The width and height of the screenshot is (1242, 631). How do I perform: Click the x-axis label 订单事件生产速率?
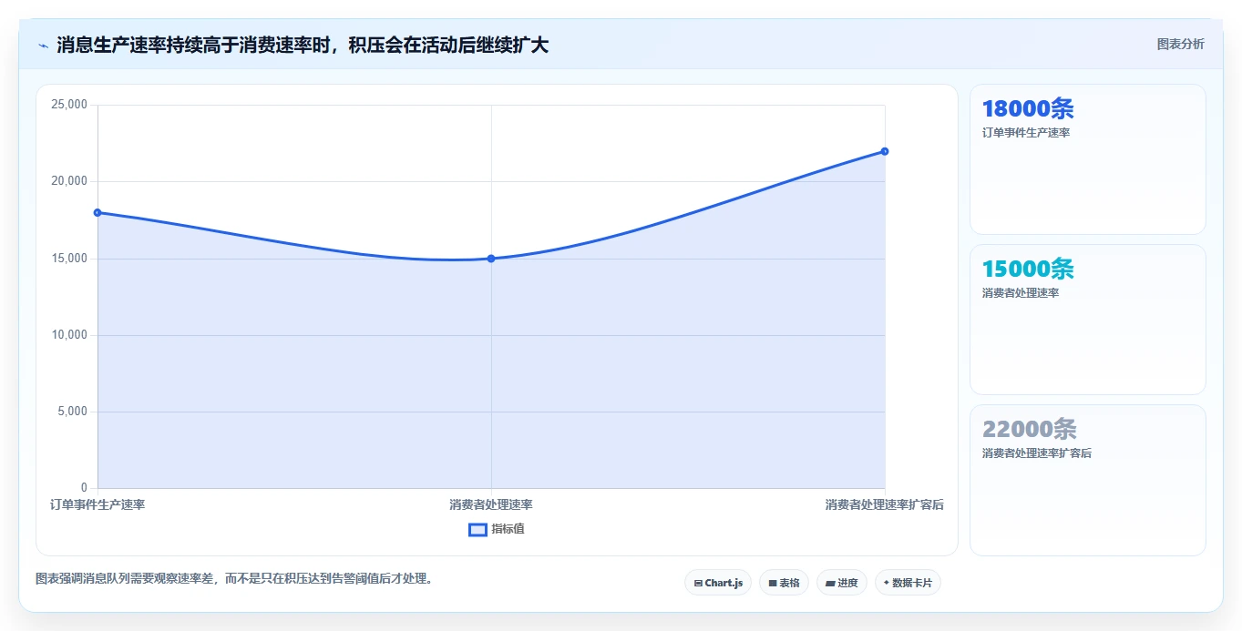[98, 504]
